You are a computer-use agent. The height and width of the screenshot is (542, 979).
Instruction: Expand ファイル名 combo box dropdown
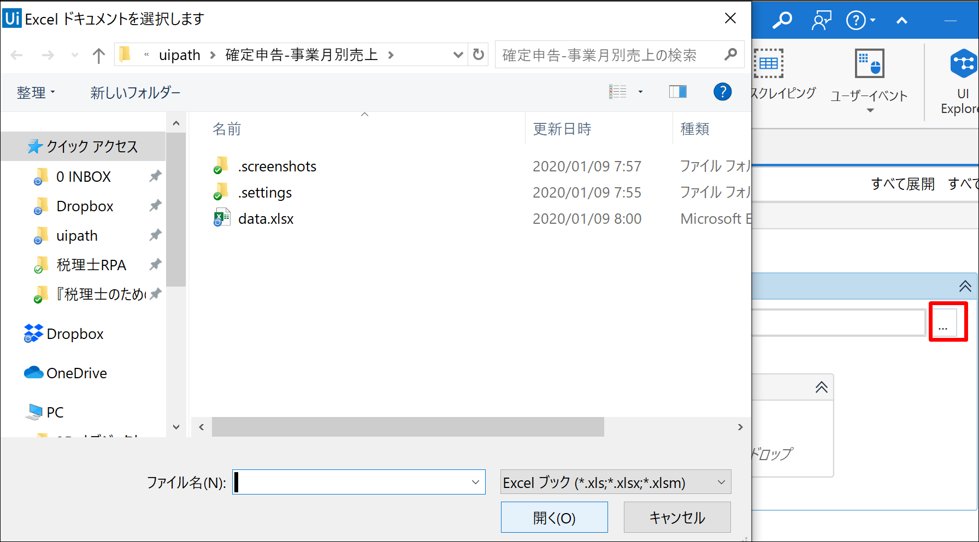pyautogui.click(x=475, y=482)
